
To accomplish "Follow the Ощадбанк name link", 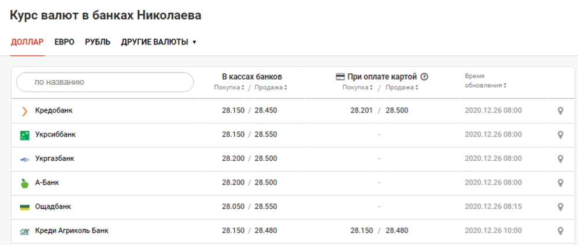I will pos(53,206).
